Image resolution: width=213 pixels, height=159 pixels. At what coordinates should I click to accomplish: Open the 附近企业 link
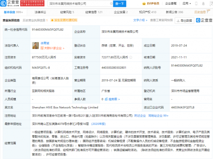tap(140, 116)
